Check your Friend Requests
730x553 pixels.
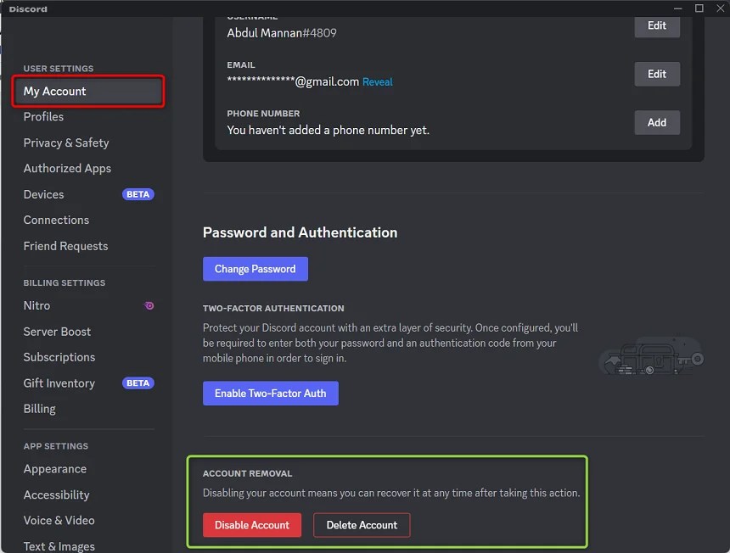click(65, 246)
